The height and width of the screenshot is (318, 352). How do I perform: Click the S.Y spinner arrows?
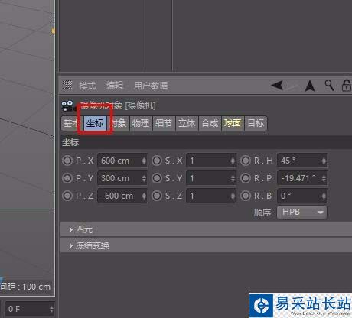(233, 178)
